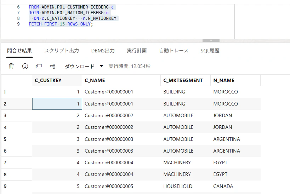Open the 自動トレース tab
Screen dimensions: 290x194
coord(174,51)
